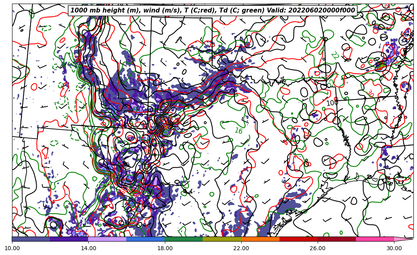
Task: Click the 18.00 colorbar tick label
Action: [165, 249]
